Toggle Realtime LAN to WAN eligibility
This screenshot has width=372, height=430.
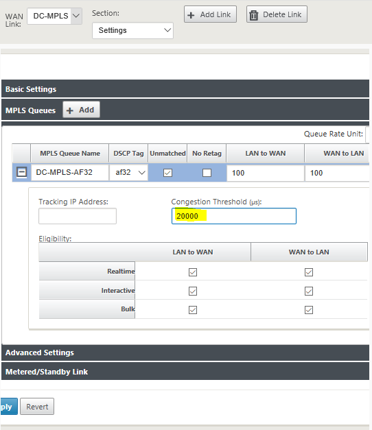pos(193,272)
